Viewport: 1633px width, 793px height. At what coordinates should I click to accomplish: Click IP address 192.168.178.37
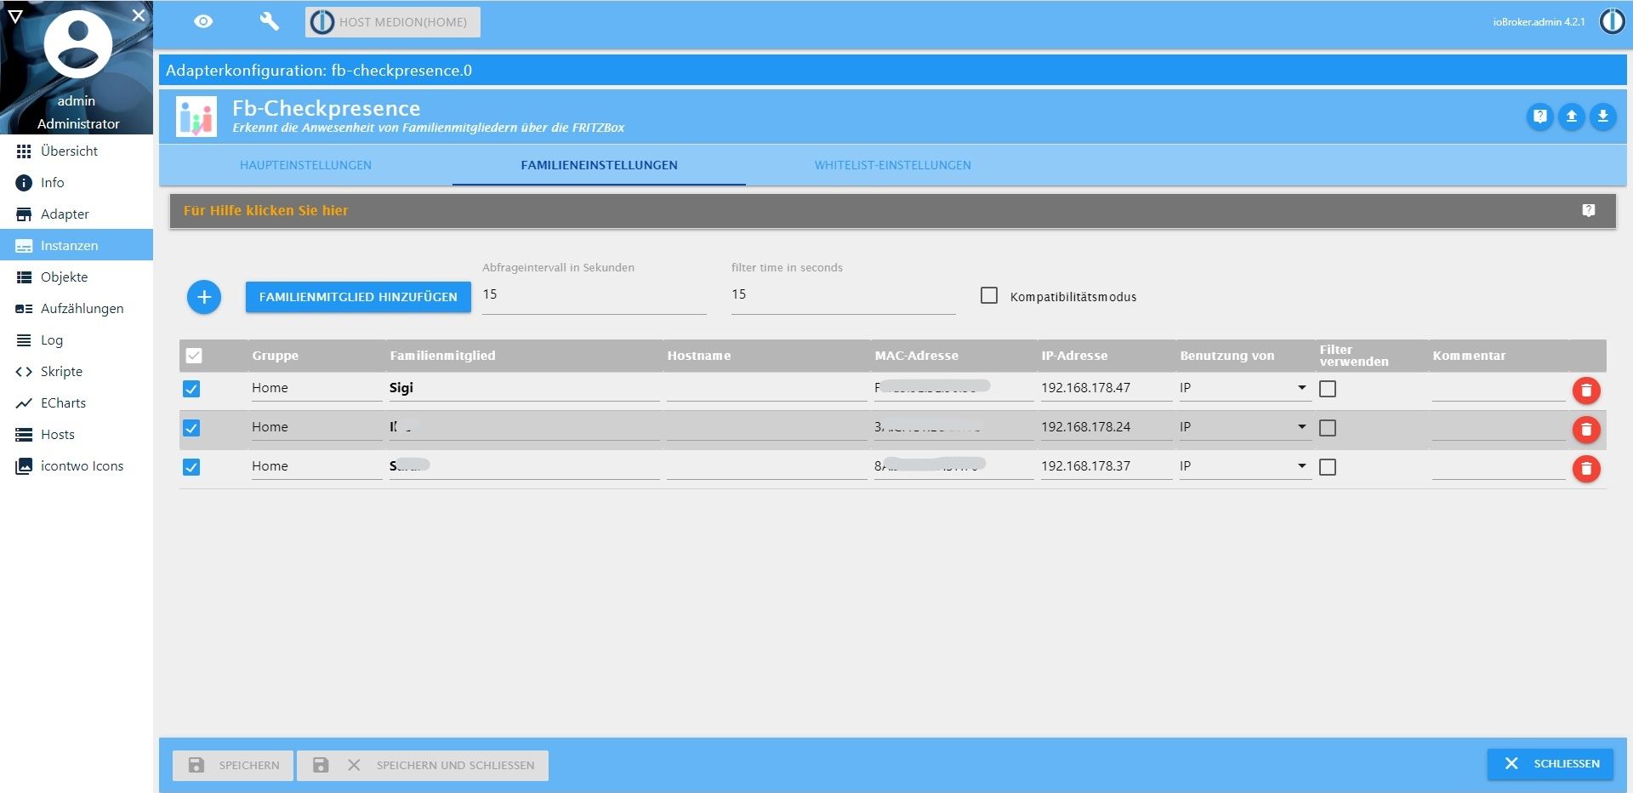pyautogui.click(x=1106, y=466)
